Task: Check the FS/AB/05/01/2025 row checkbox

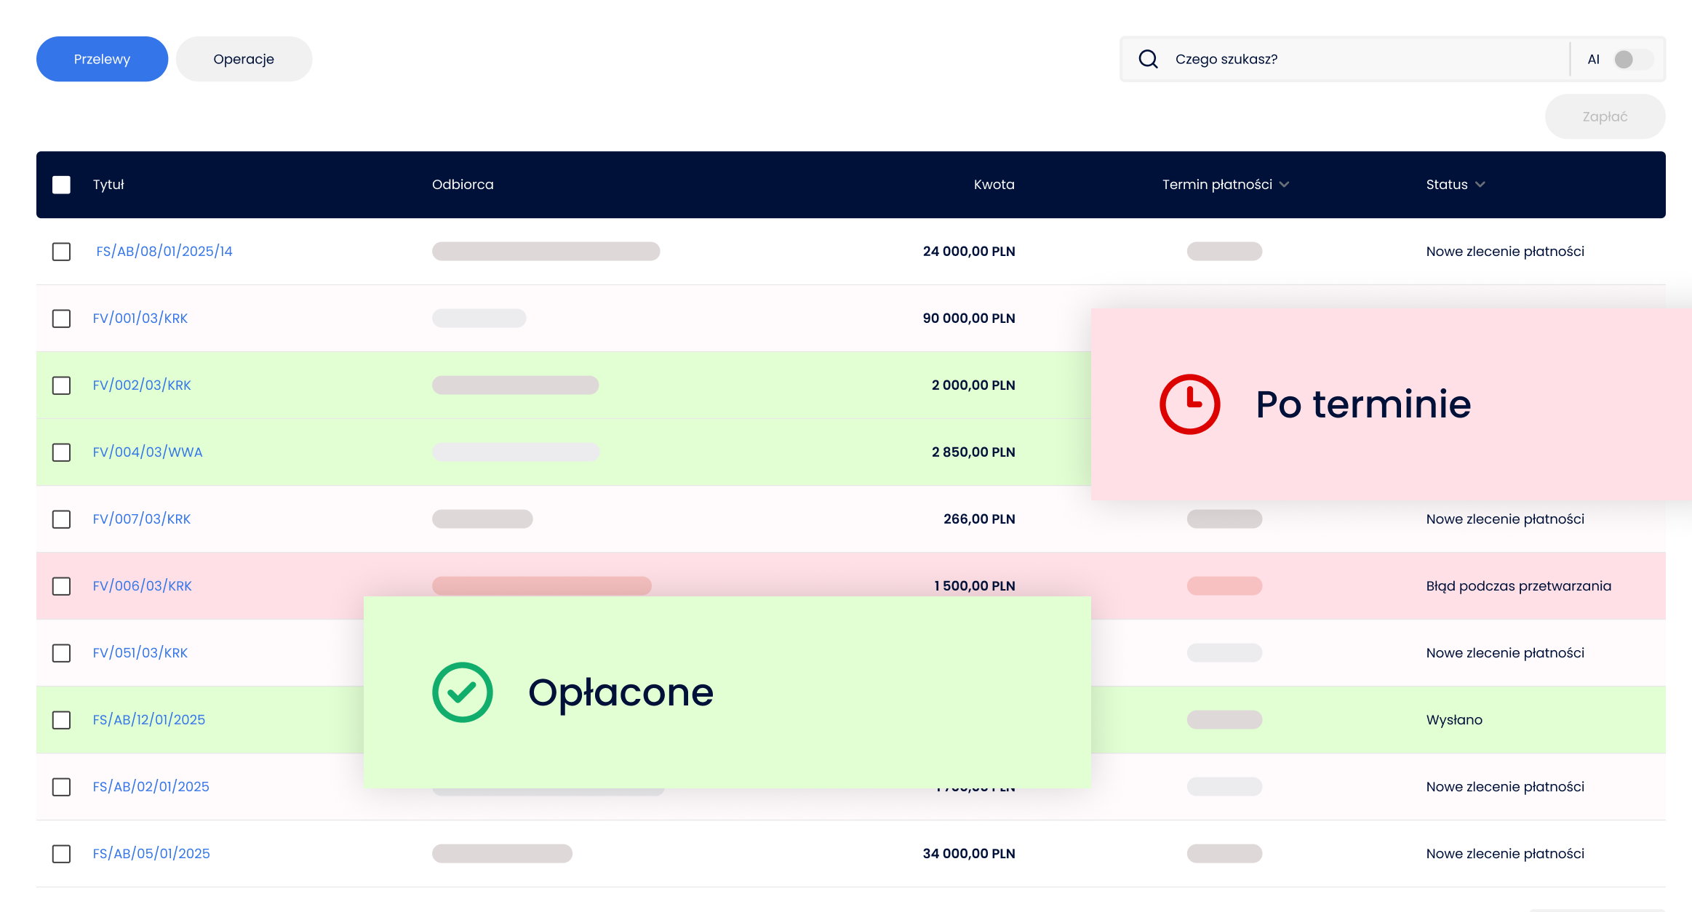Action: pyautogui.click(x=62, y=854)
